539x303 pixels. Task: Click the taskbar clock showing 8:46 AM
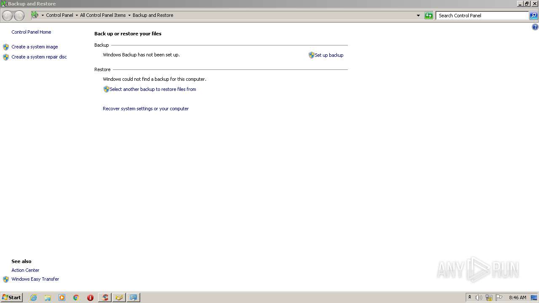(518, 298)
